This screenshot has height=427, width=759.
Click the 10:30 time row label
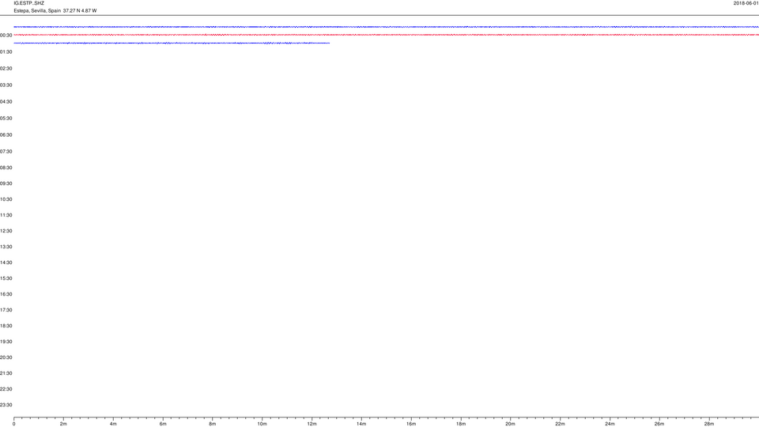click(x=6, y=199)
